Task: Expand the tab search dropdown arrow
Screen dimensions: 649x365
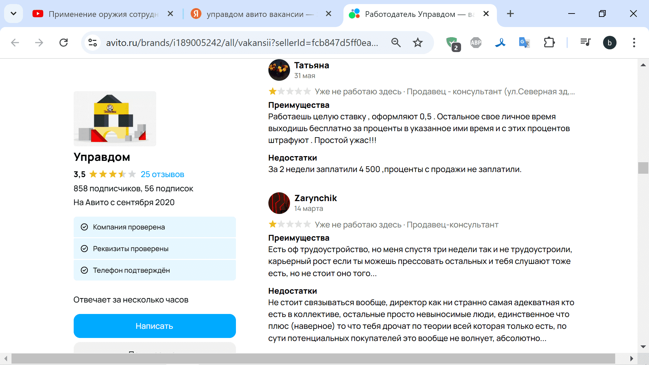Action: coord(14,14)
